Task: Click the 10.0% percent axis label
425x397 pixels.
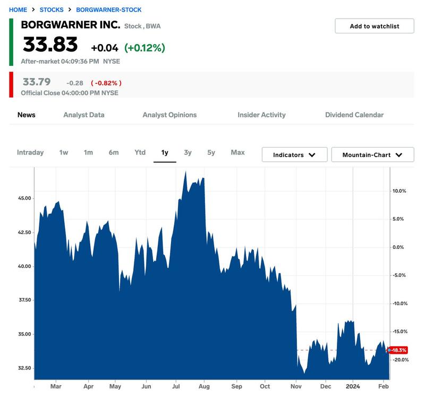Action: click(399, 191)
